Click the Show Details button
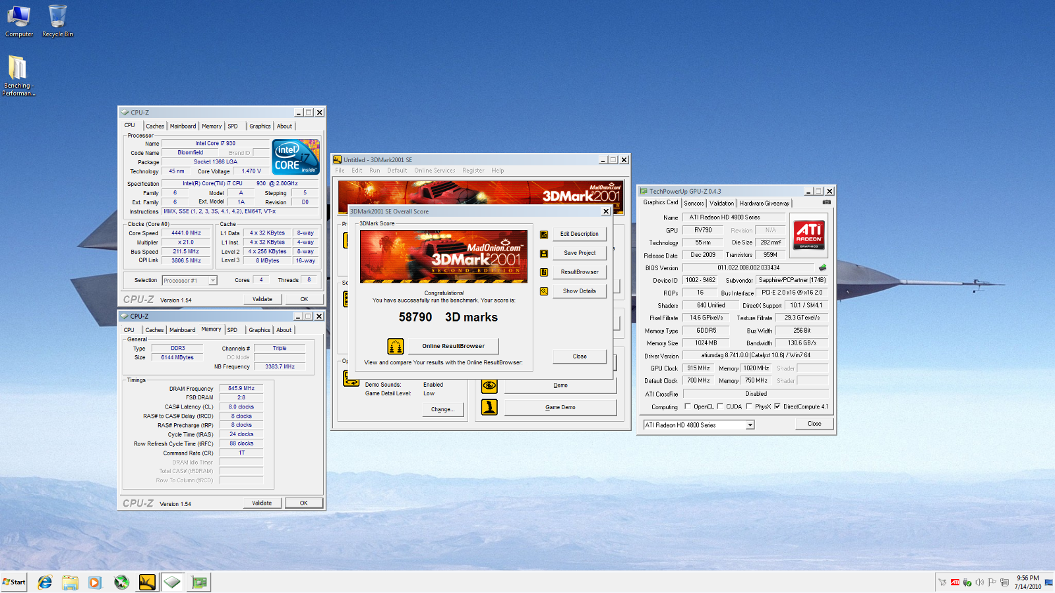The width and height of the screenshot is (1055, 593). [580, 291]
